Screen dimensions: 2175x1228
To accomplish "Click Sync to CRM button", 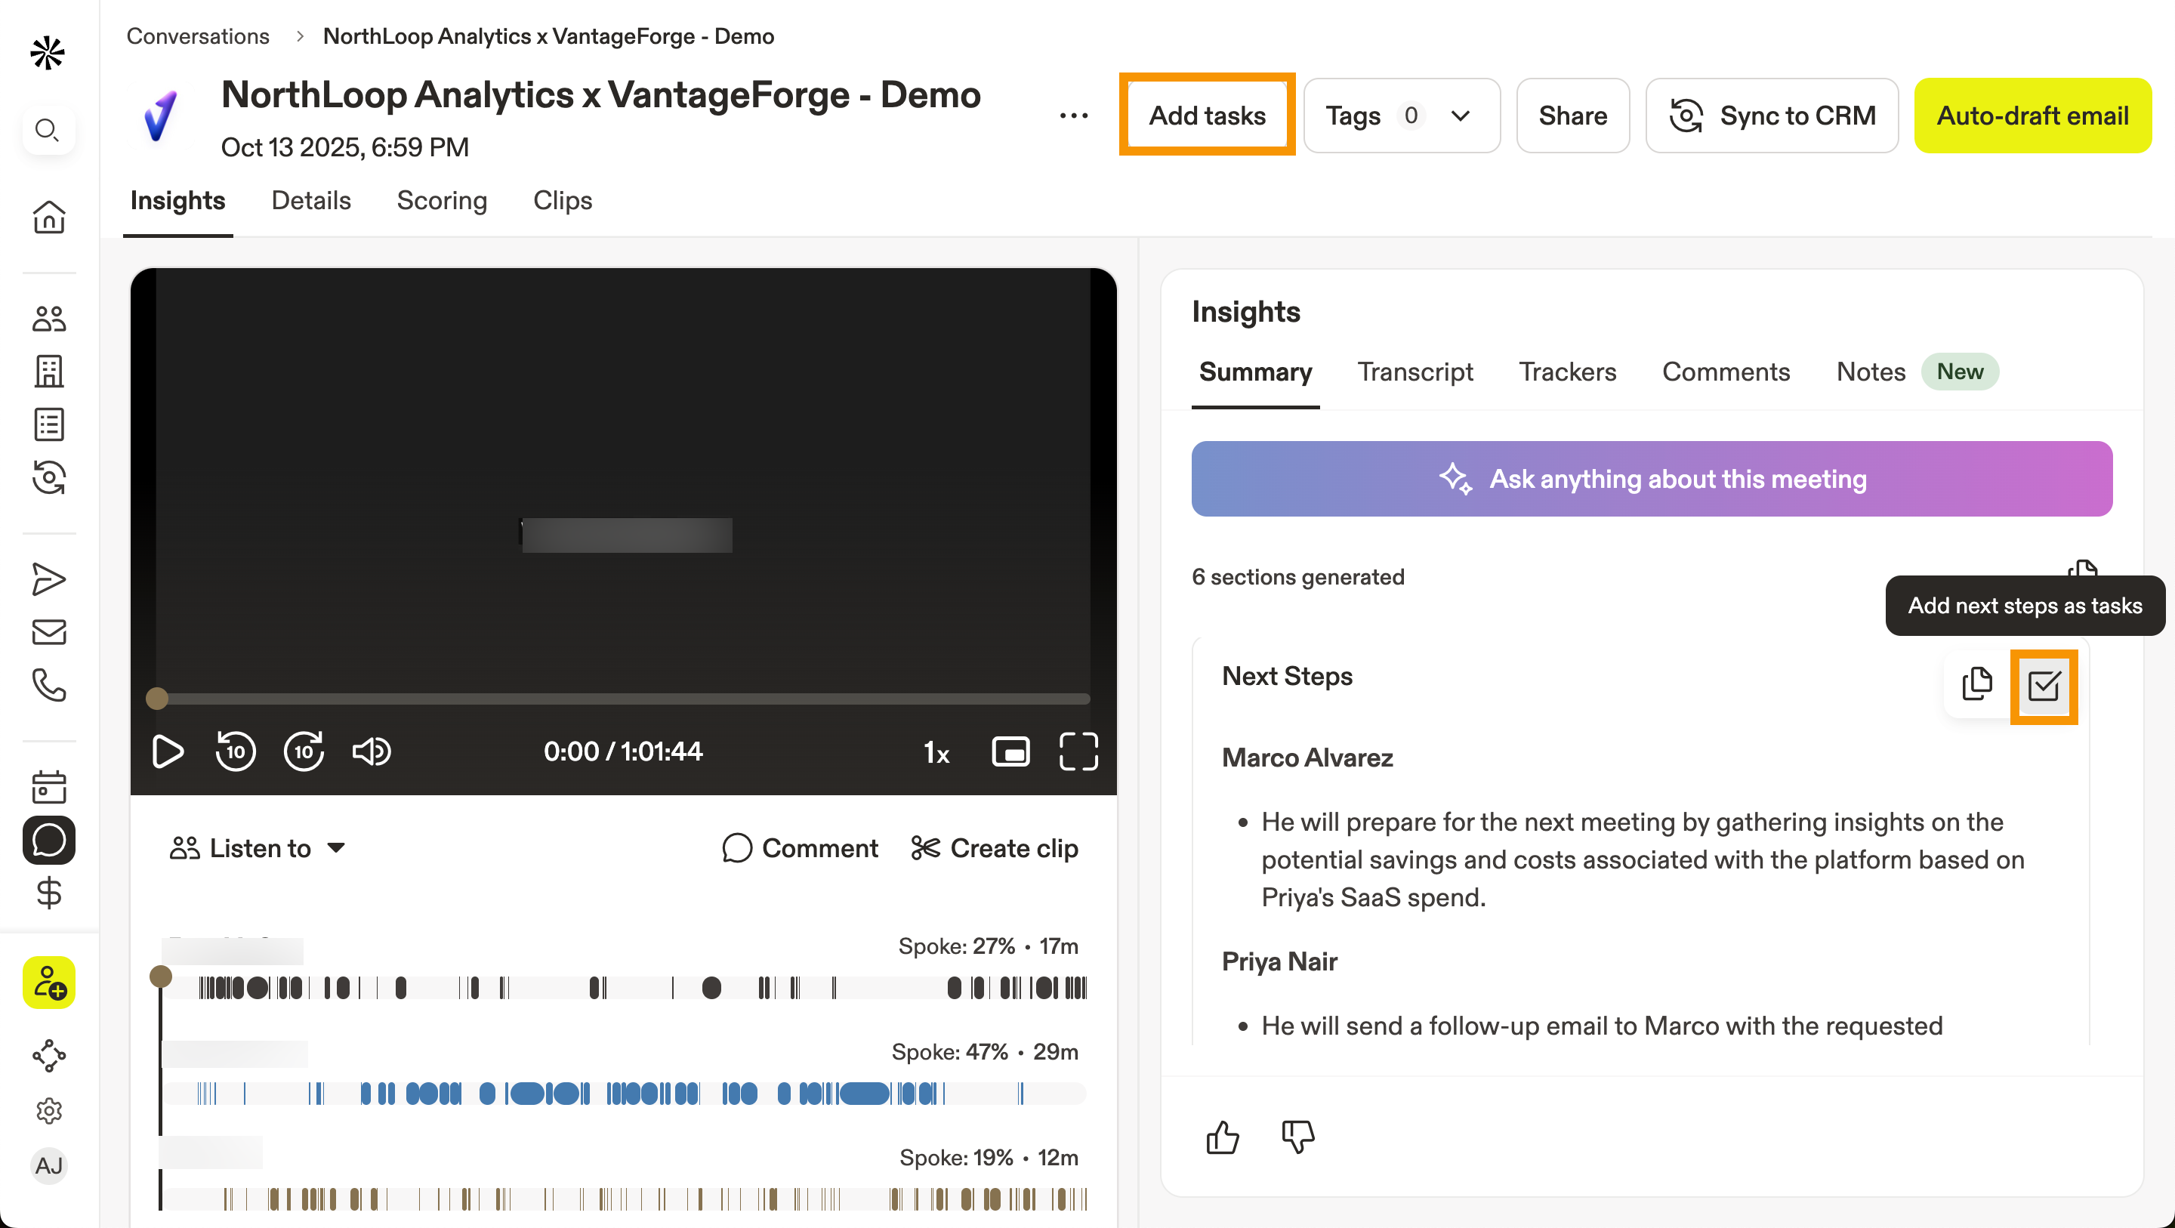I will tap(1772, 116).
